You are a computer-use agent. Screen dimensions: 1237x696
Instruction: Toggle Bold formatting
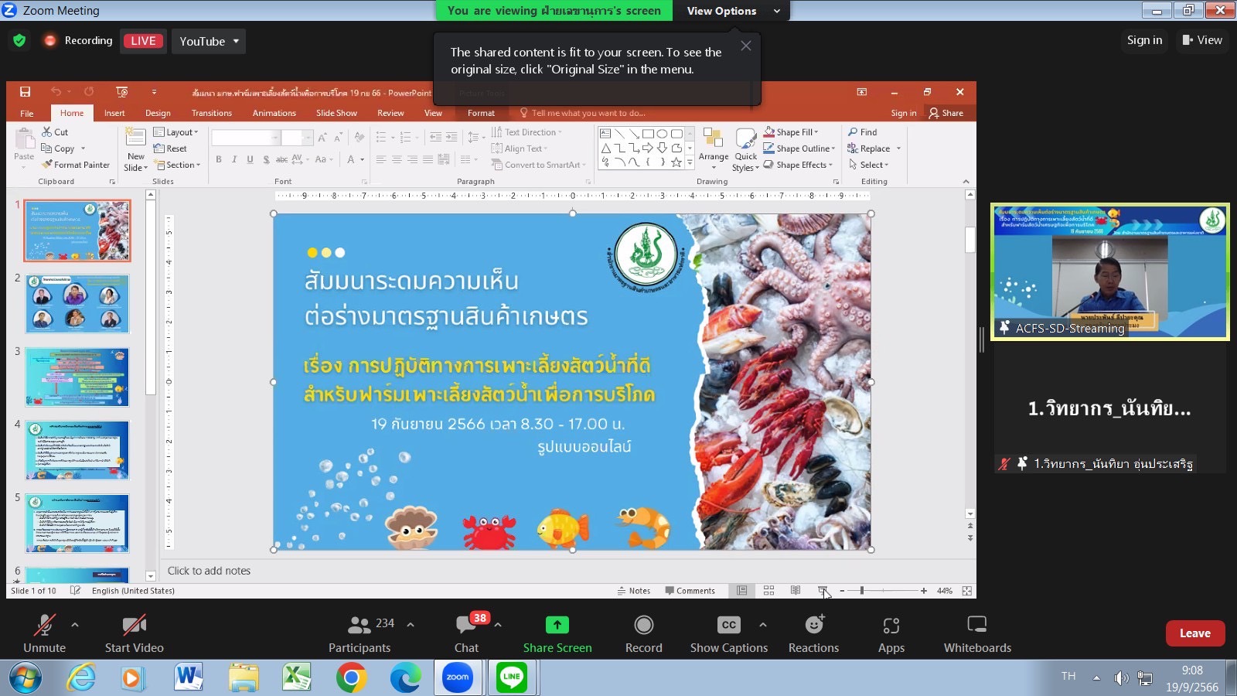point(219,159)
